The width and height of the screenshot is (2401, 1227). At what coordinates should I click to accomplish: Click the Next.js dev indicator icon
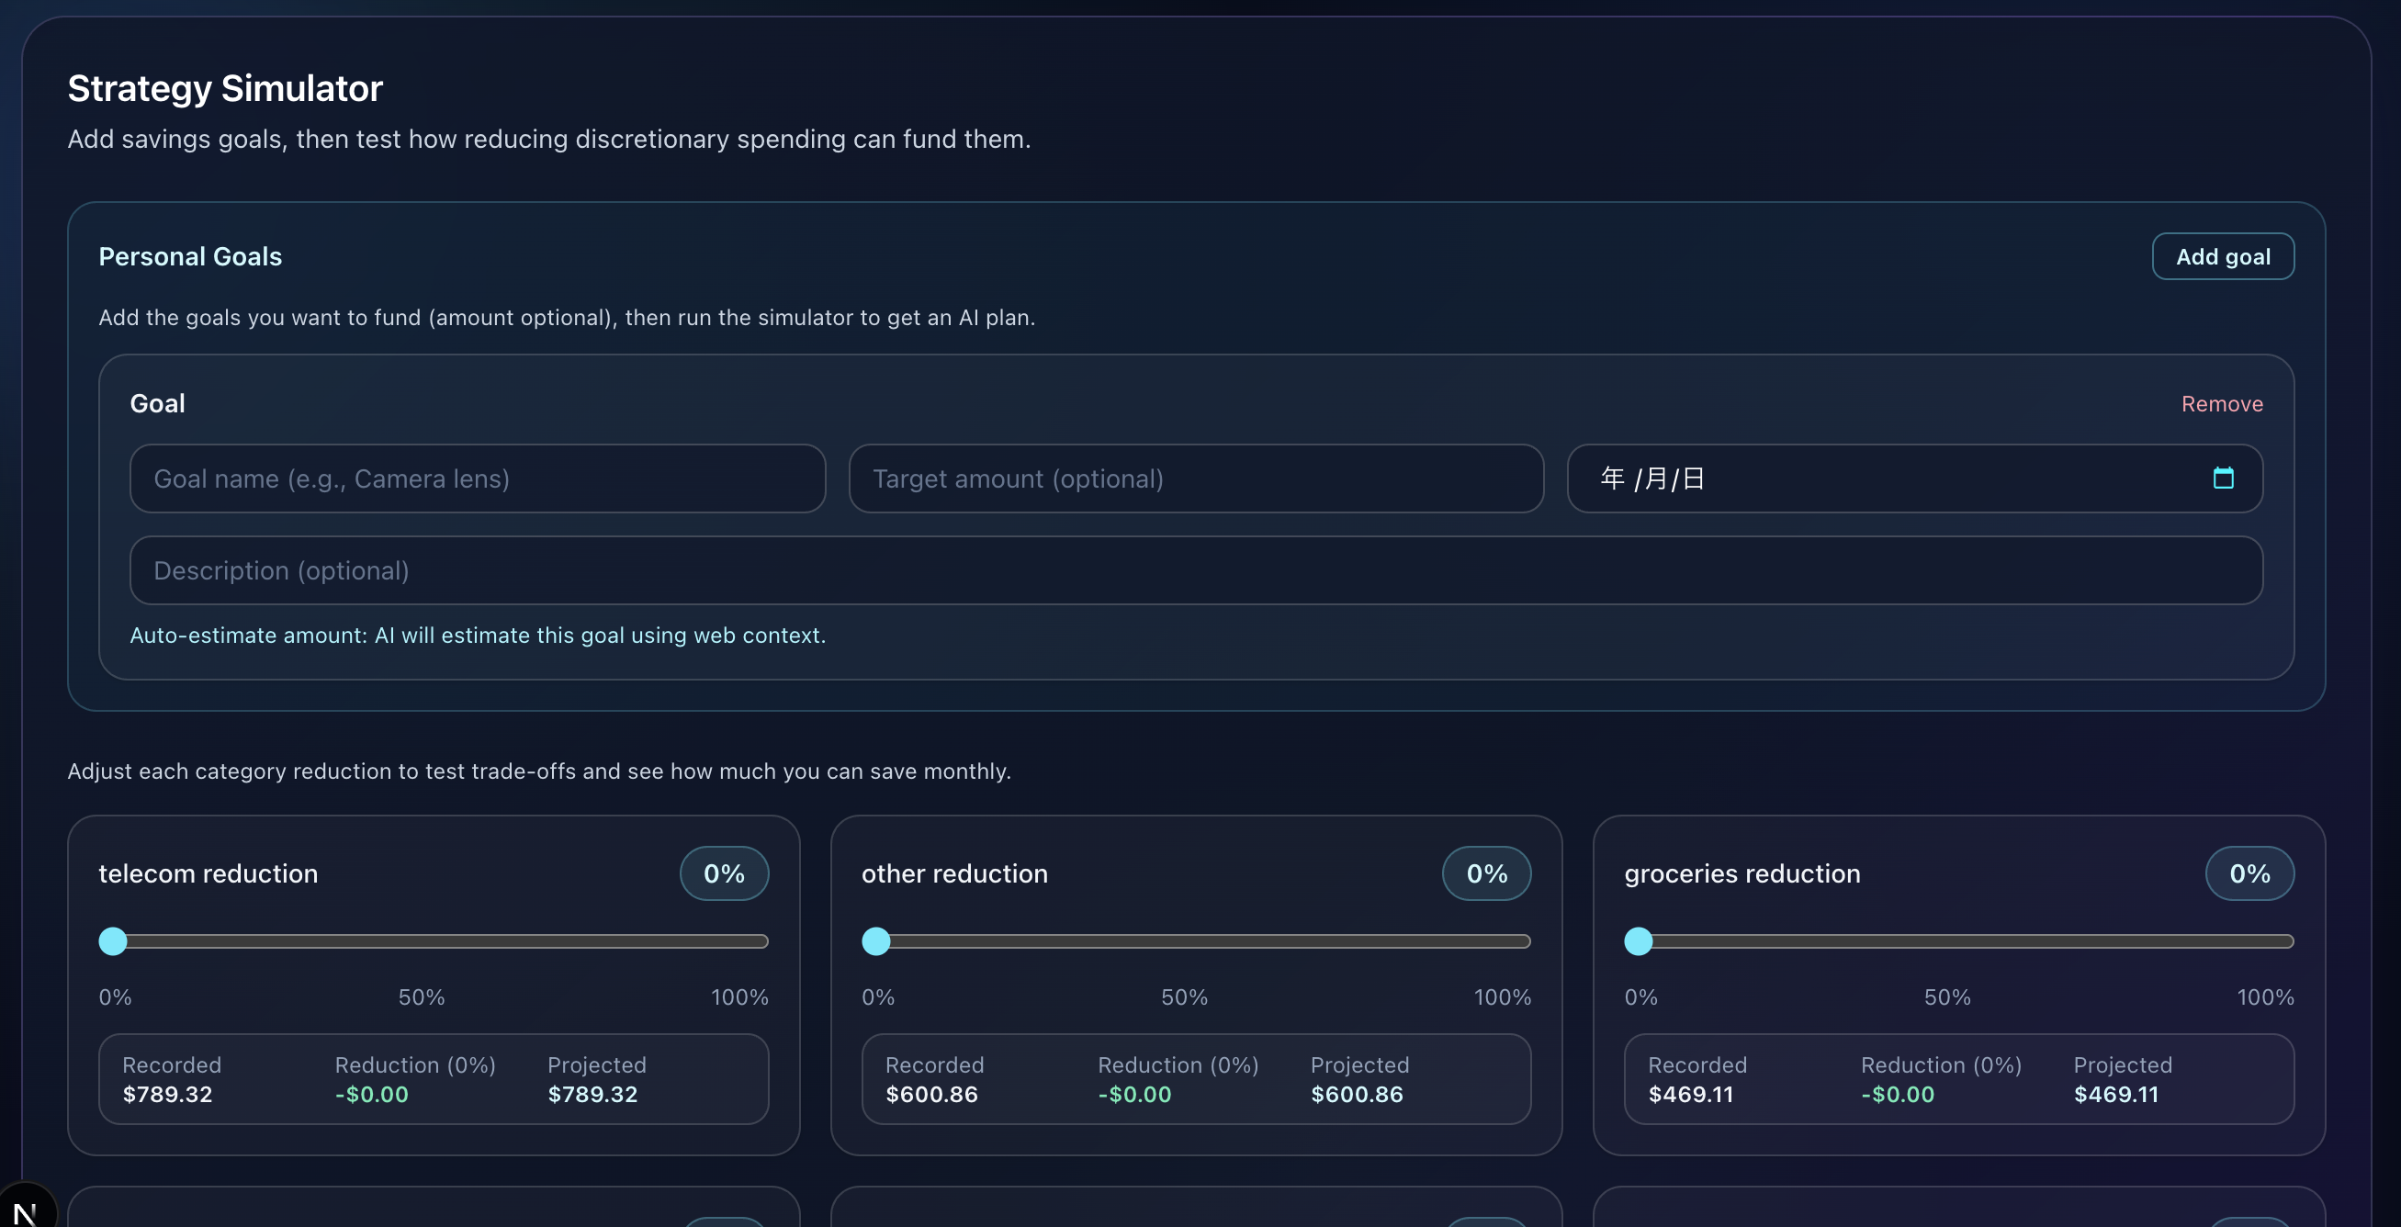click(x=26, y=1210)
